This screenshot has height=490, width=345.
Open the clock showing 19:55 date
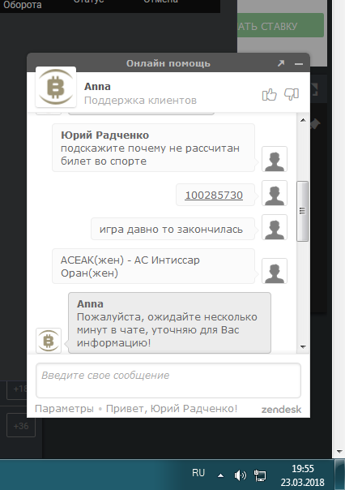[303, 475]
